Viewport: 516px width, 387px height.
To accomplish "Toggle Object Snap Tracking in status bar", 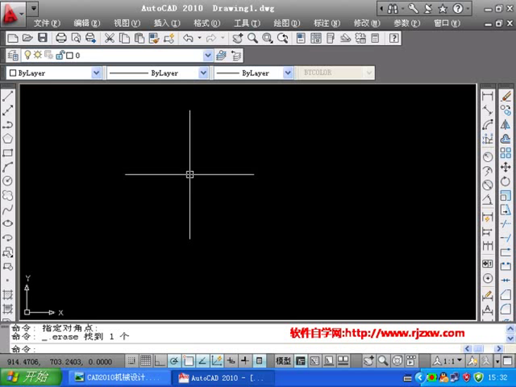I will (202, 361).
